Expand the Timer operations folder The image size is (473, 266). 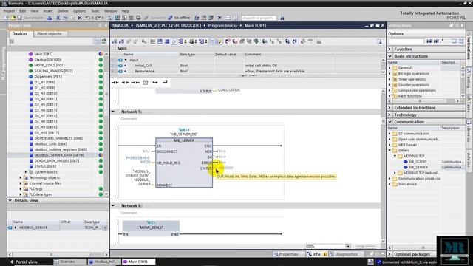(389, 79)
